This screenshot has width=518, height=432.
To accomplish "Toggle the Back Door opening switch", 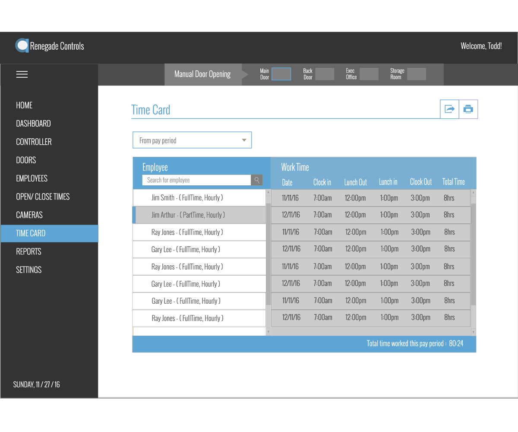I will (x=325, y=74).
